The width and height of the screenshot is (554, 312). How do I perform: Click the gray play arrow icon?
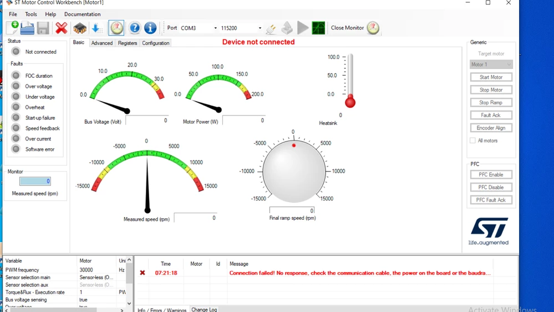click(x=303, y=28)
